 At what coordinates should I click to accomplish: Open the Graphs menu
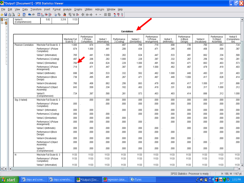[x=78, y=9]
